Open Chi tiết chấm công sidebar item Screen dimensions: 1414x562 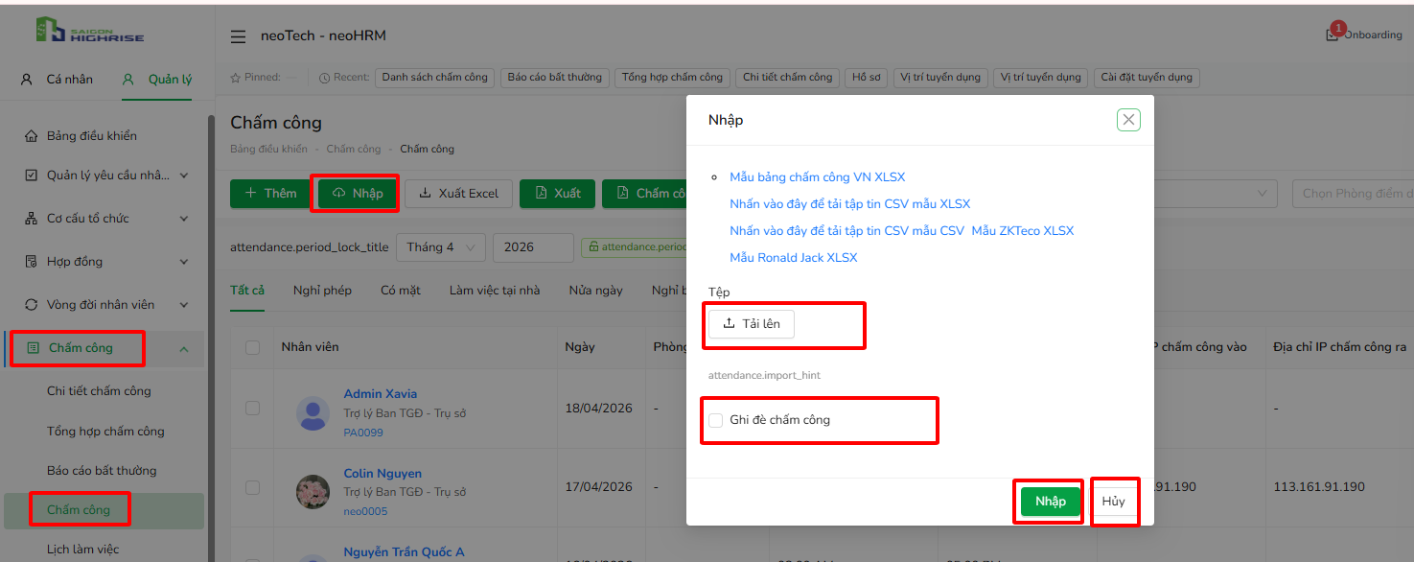click(x=99, y=391)
